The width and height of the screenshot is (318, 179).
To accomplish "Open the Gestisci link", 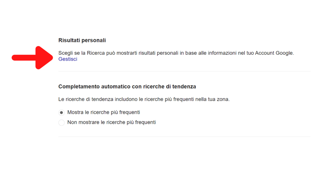I will pyautogui.click(x=68, y=59).
